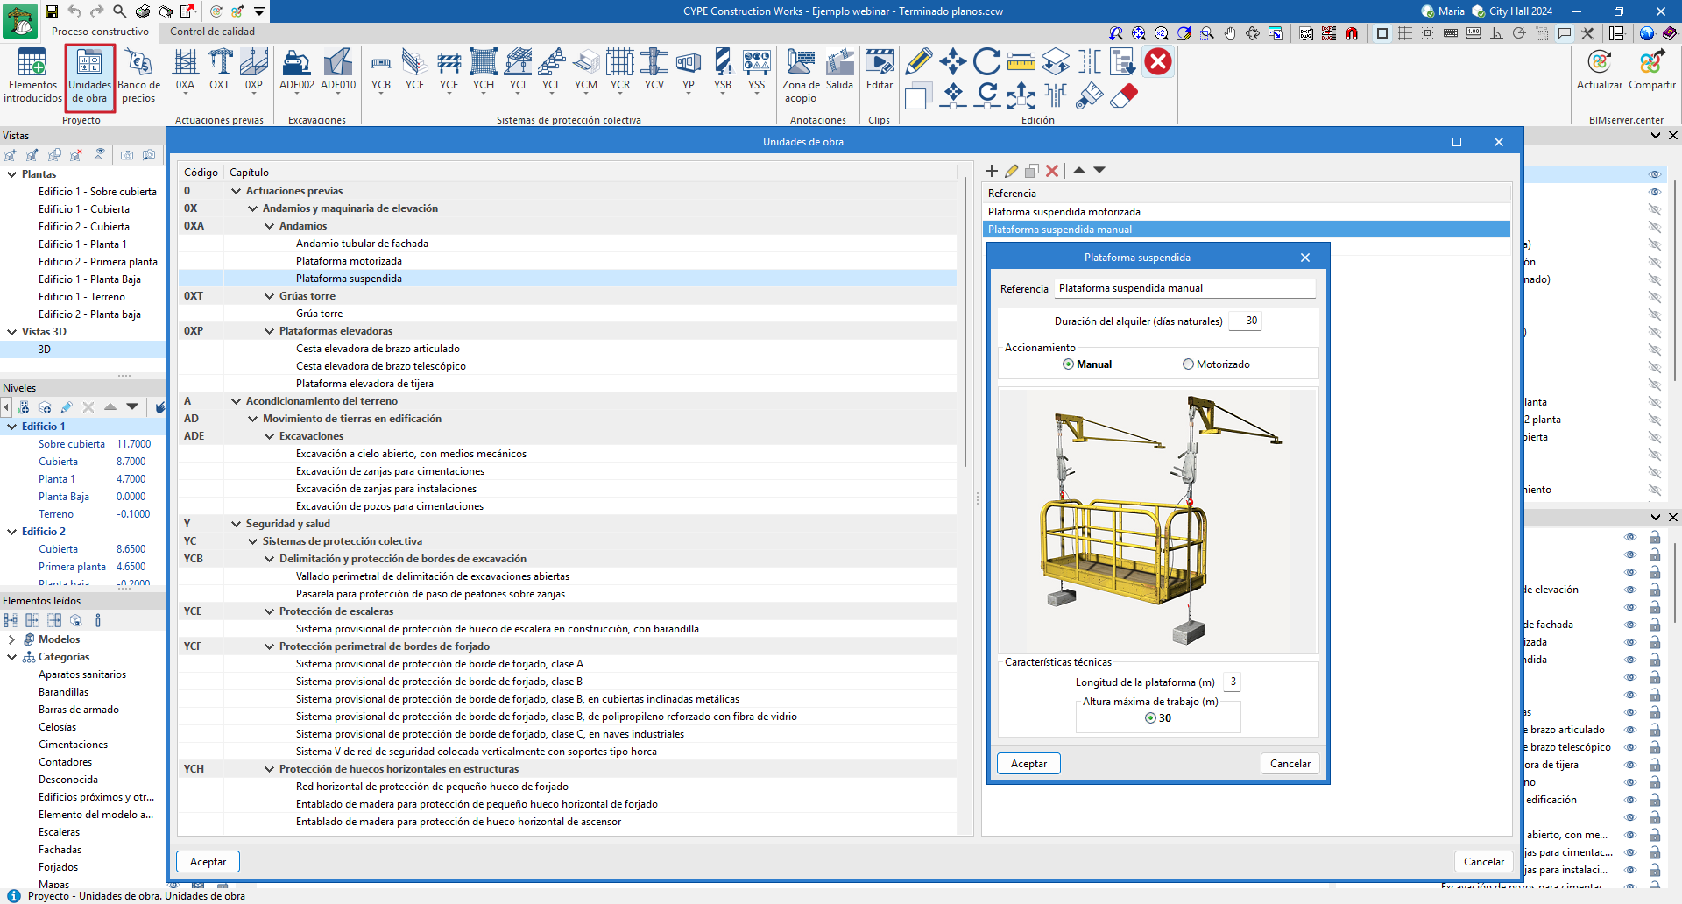Click the Duración del alquiler input field
The width and height of the screenshot is (1682, 904).
(x=1245, y=321)
